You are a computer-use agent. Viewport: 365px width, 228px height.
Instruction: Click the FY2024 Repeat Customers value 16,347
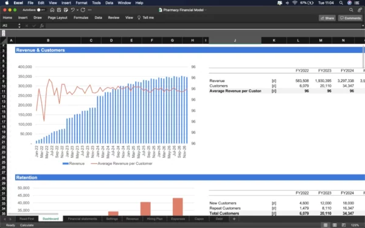(348, 208)
